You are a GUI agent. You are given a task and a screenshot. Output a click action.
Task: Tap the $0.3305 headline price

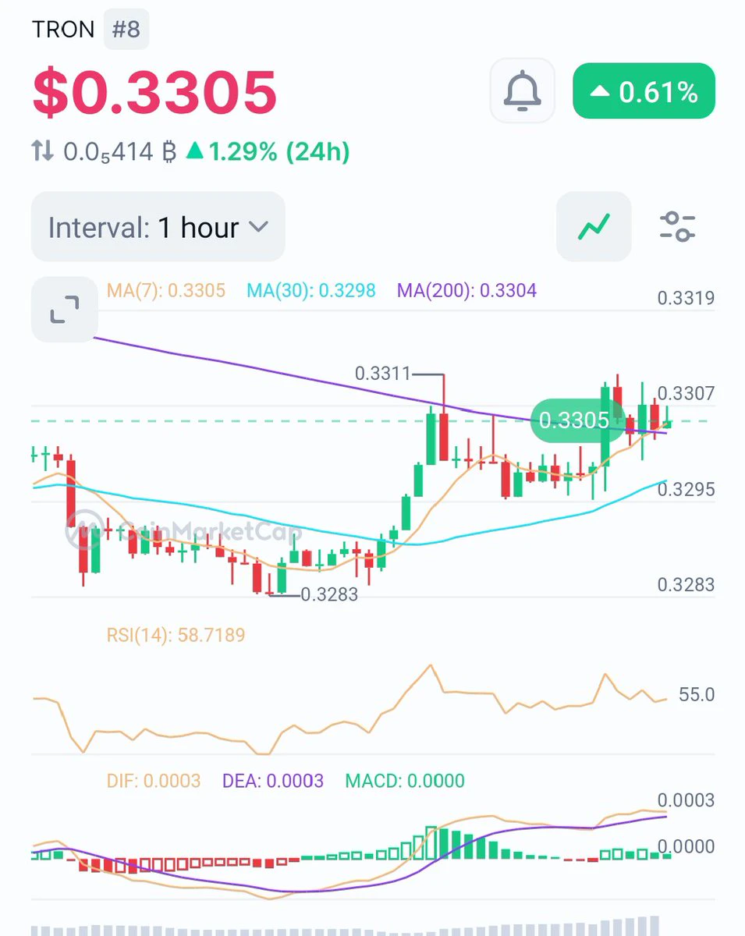tap(154, 91)
